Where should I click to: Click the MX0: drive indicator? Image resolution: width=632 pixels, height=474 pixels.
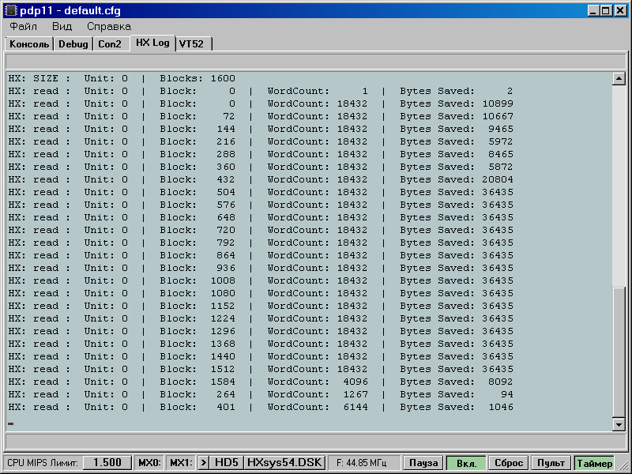coord(149,463)
